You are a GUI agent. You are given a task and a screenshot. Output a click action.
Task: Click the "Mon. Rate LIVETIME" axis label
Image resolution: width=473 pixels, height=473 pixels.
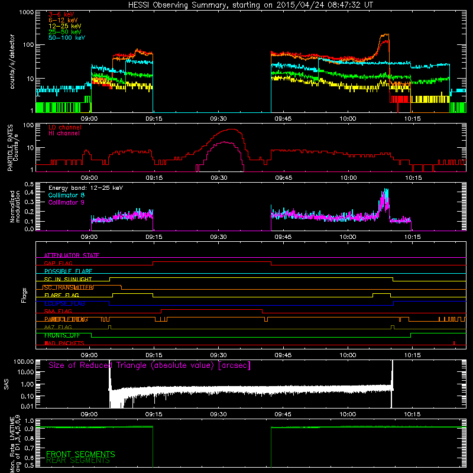(12, 444)
